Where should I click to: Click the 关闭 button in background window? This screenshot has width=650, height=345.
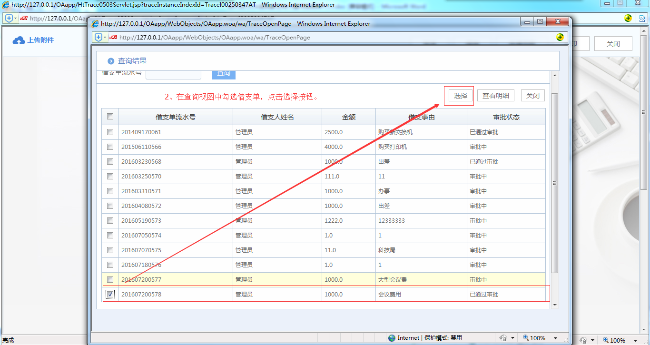pos(613,44)
